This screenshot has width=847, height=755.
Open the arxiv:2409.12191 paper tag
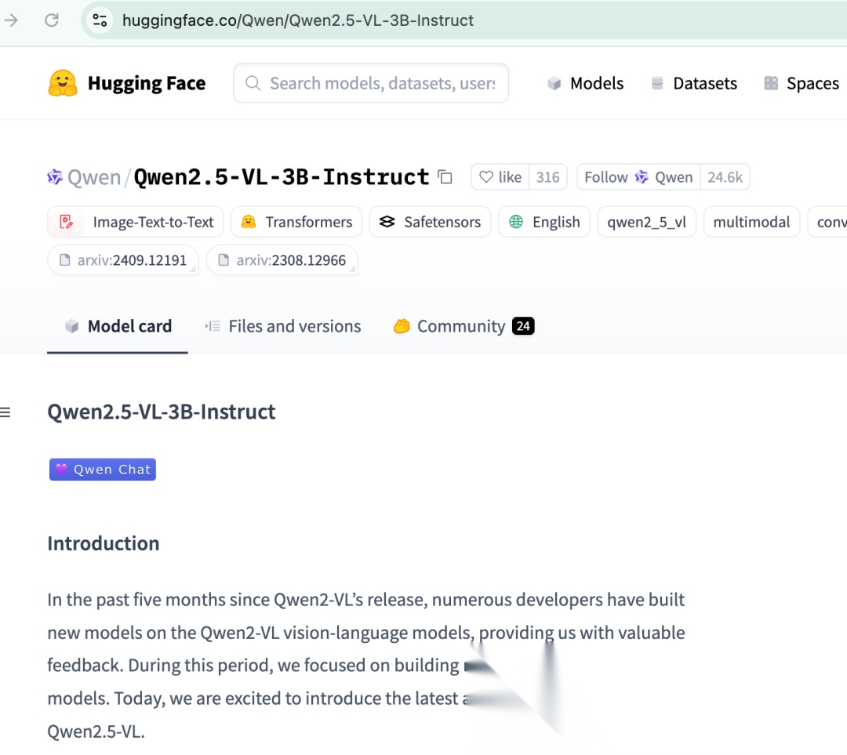pos(123,260)
